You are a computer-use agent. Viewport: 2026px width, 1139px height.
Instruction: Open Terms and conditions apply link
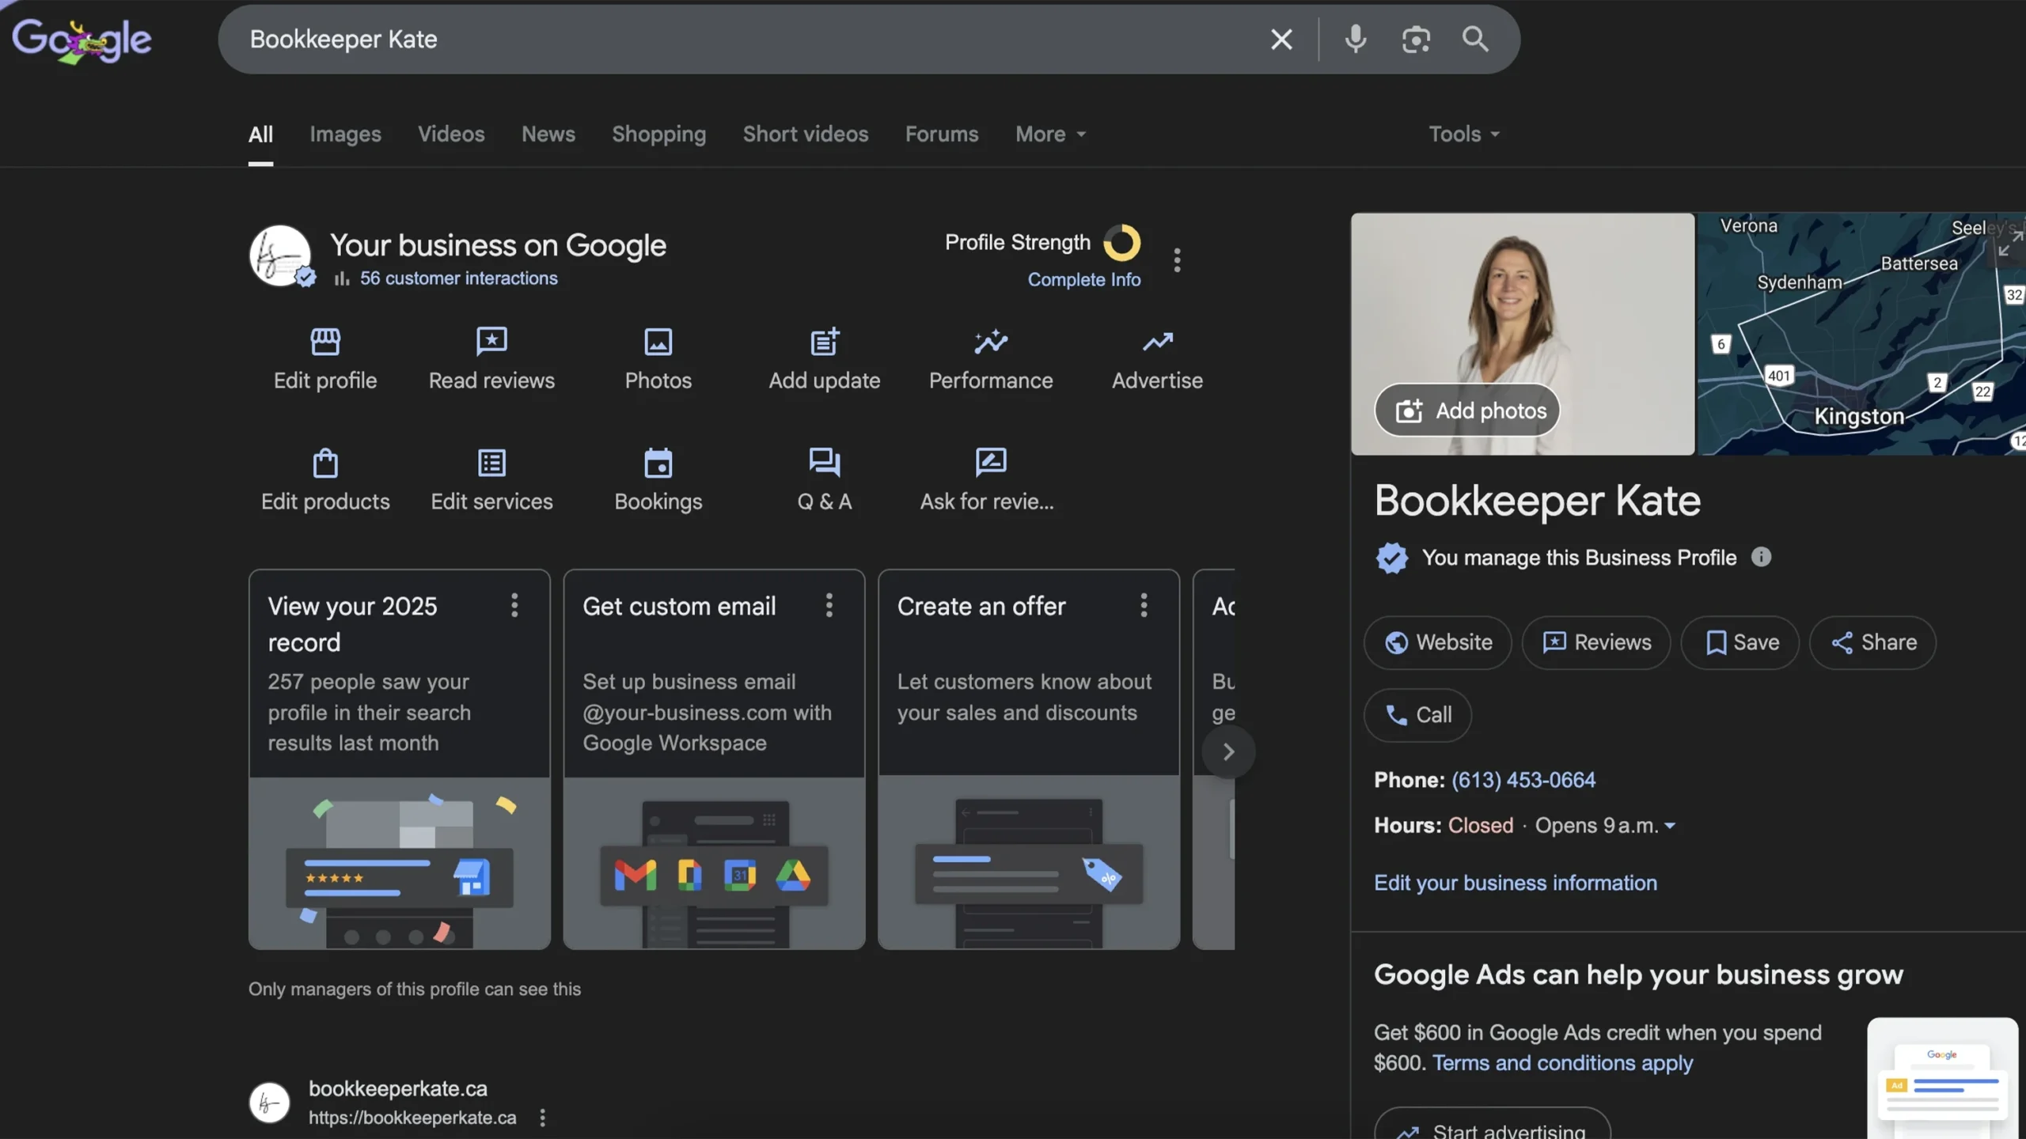(x=1563, y=1063)
